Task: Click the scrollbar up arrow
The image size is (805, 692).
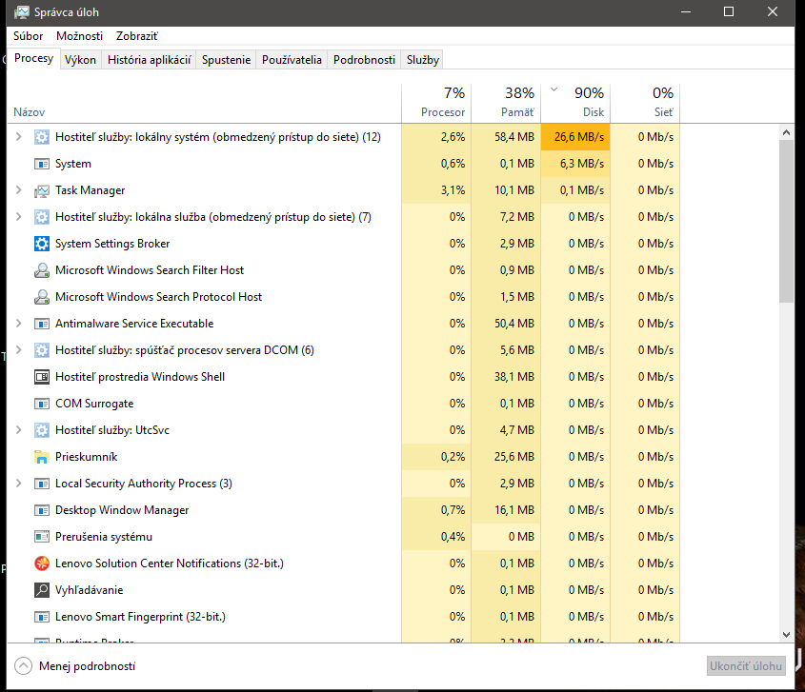Action: pos(786,132)
